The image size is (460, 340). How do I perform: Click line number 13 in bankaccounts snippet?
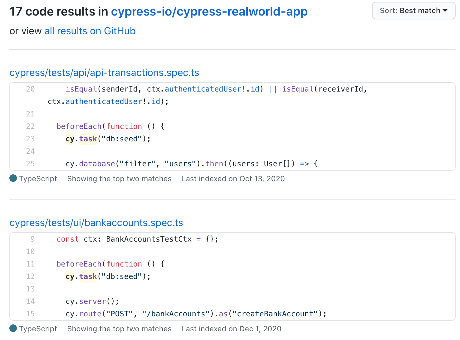pos(30,289)
